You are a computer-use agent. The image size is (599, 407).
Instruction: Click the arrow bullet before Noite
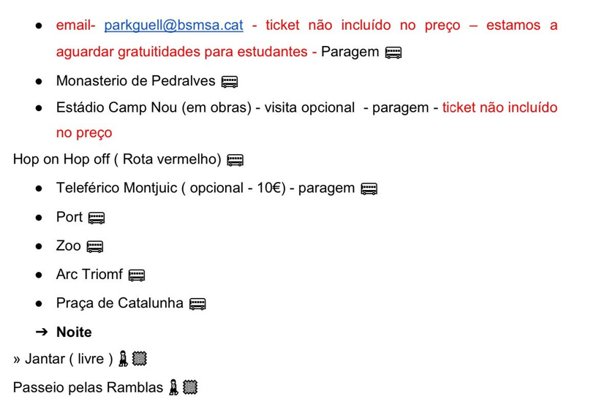tap(42, 332)
